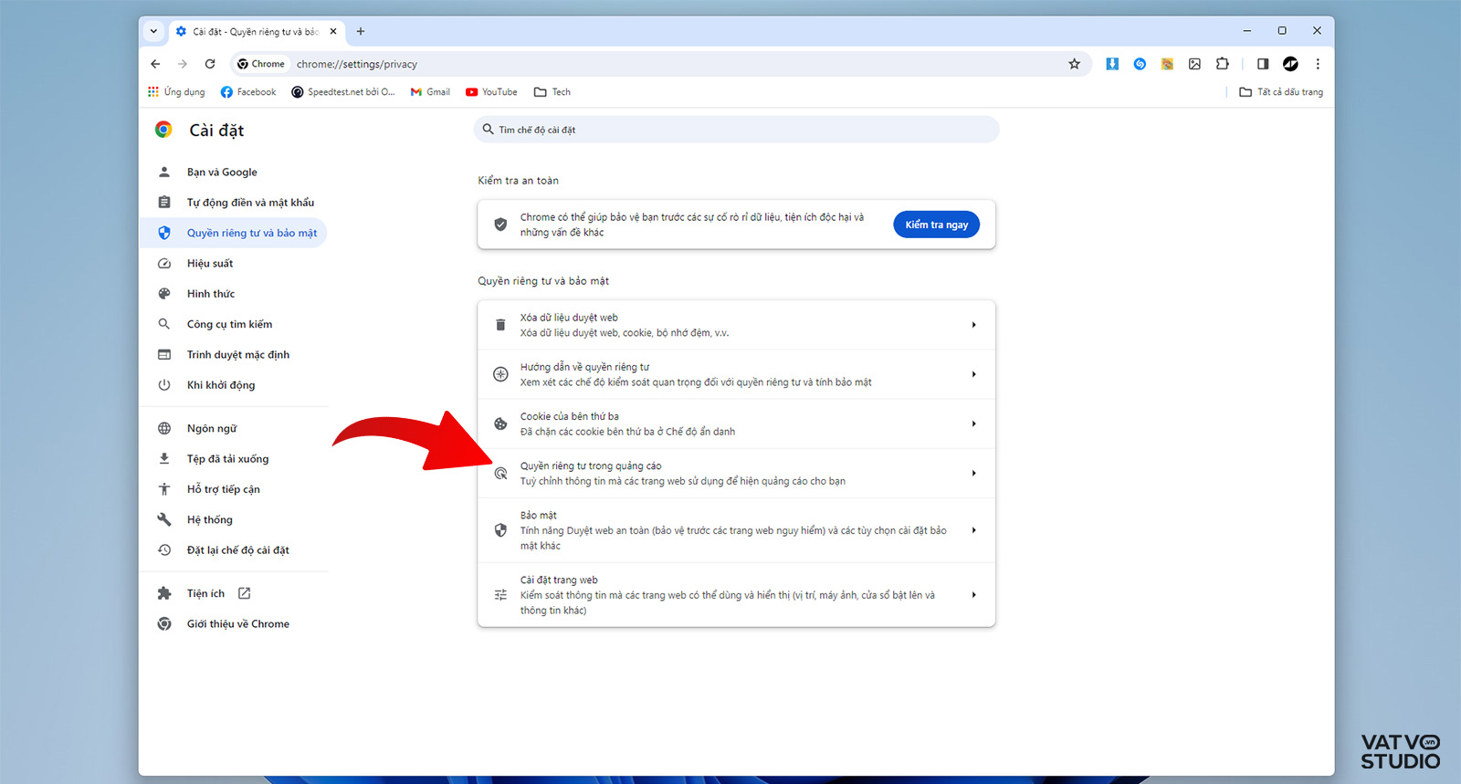
Task: Open the Bảo mật settings row
Action: [x=736, y=530]
